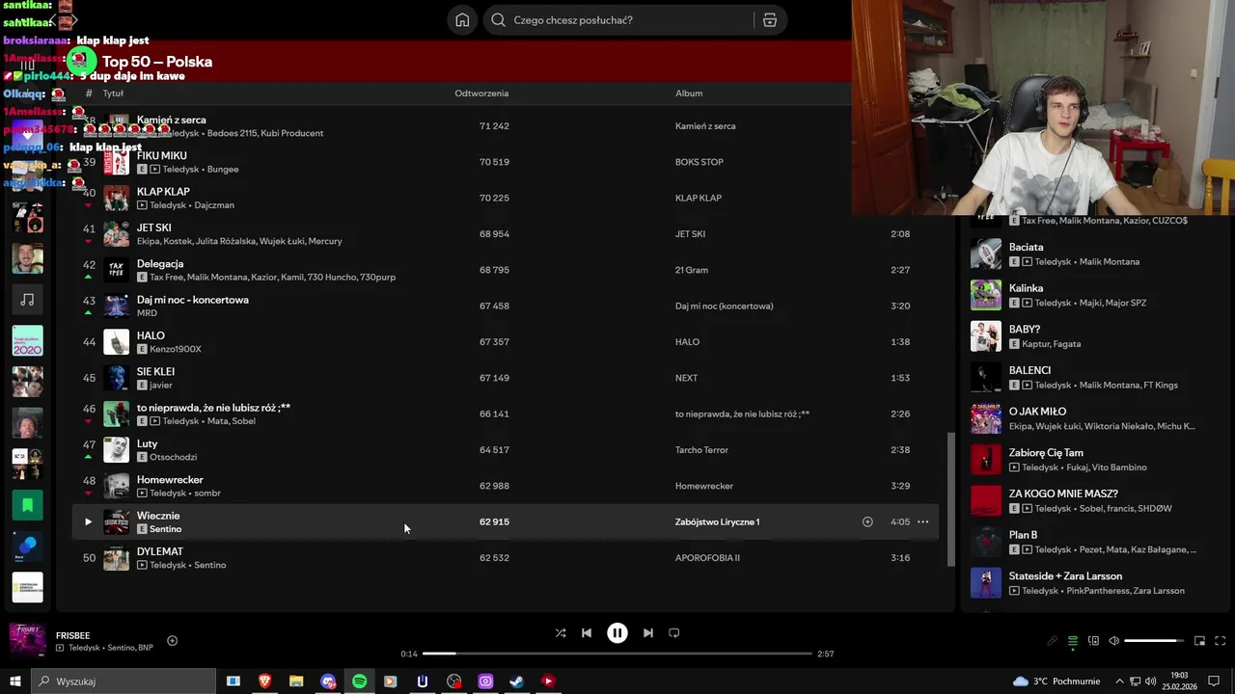
Task: Add FRISBEE to liked songs
Action: point(173,641)
